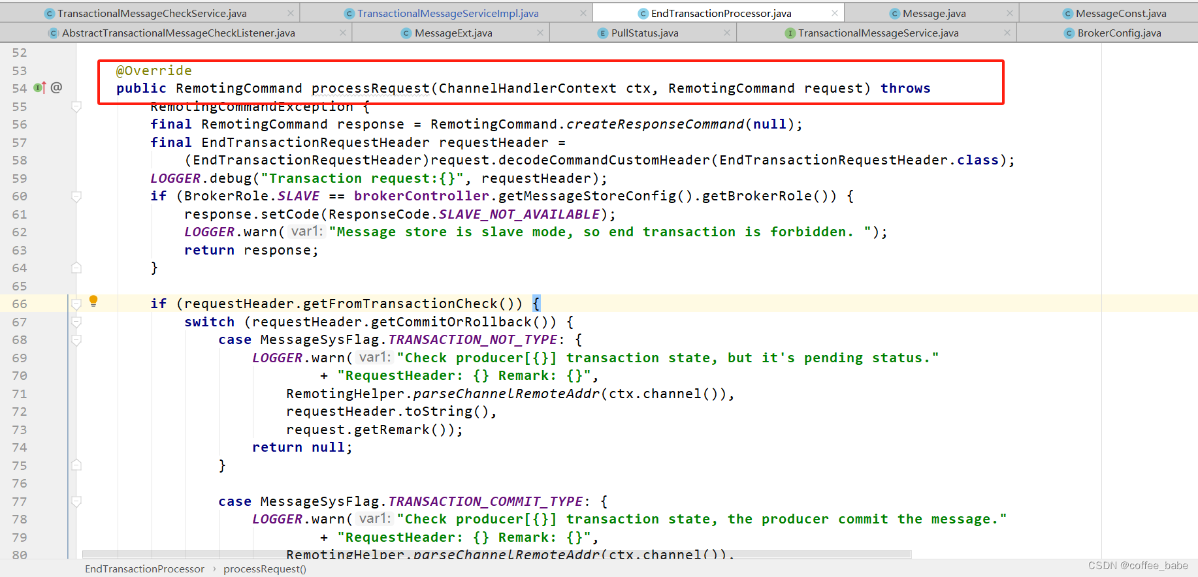The image size is (1198, 577).
Task: Click TRANSACTION_NOT_TYPE on line 68
Action: click(x=473, y=339)
